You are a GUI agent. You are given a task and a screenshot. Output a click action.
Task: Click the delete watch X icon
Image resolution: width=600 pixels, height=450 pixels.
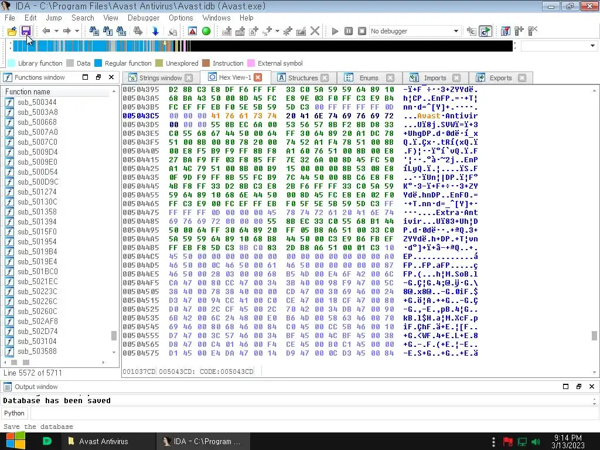pyautogui.click(x=533, y=31)
